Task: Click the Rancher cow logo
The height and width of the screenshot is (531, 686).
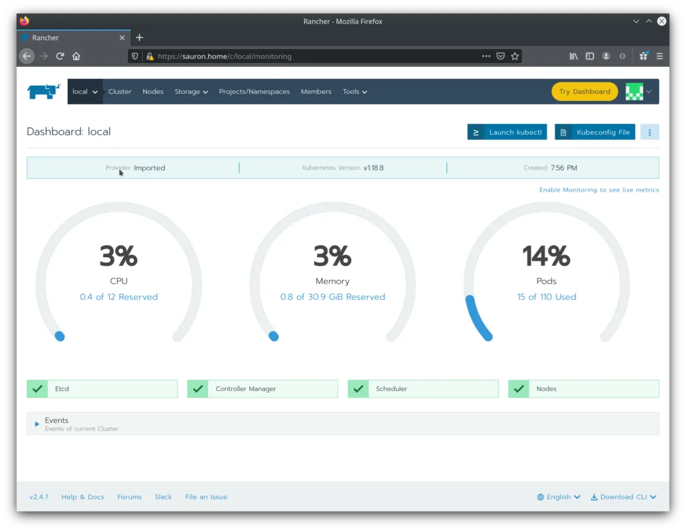Action: (x=44, y=91)
